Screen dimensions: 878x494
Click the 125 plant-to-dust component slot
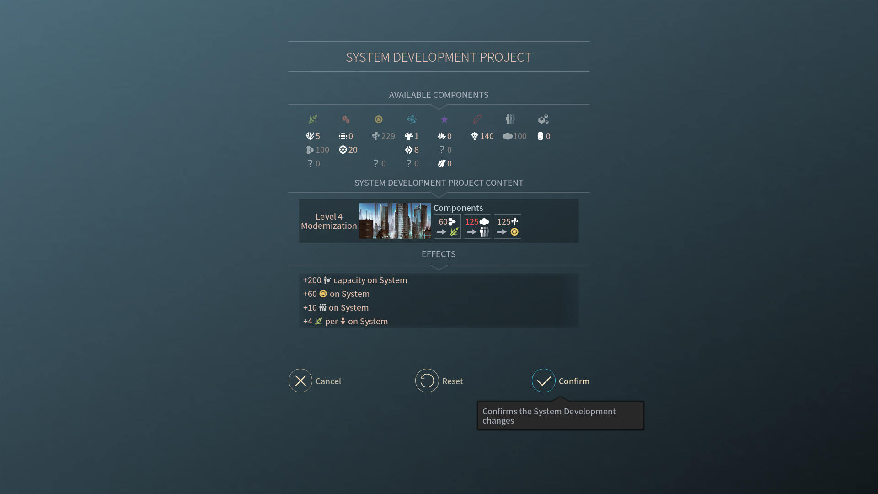(x=507, y=226)
